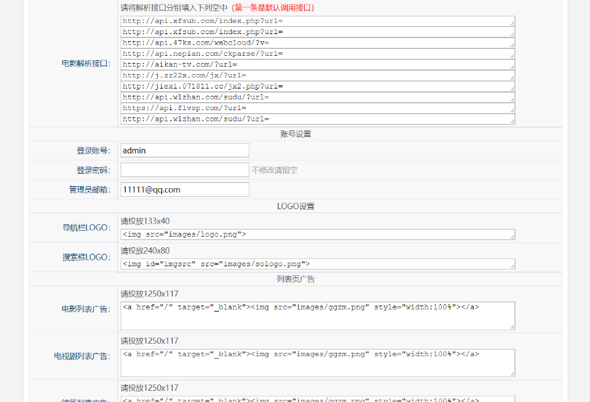Screen dimensions: 590x402
Task: Click the 管理员邮箱 label
Action: tap(90, 190)
